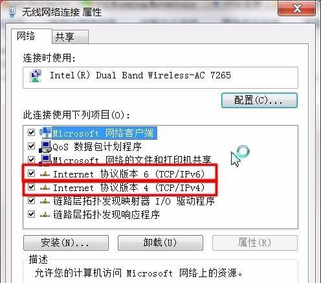Click the TCP/IPv4 protocol icon
This screenshot has width=321, height=283.
(45, 188)
